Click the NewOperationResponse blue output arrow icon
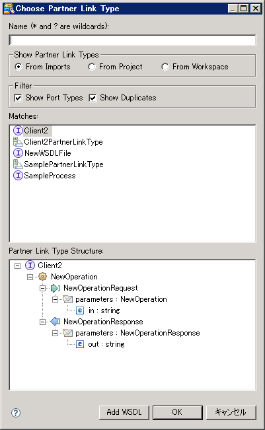The height and width of the screenshot is (430, 265). point(56,322)
